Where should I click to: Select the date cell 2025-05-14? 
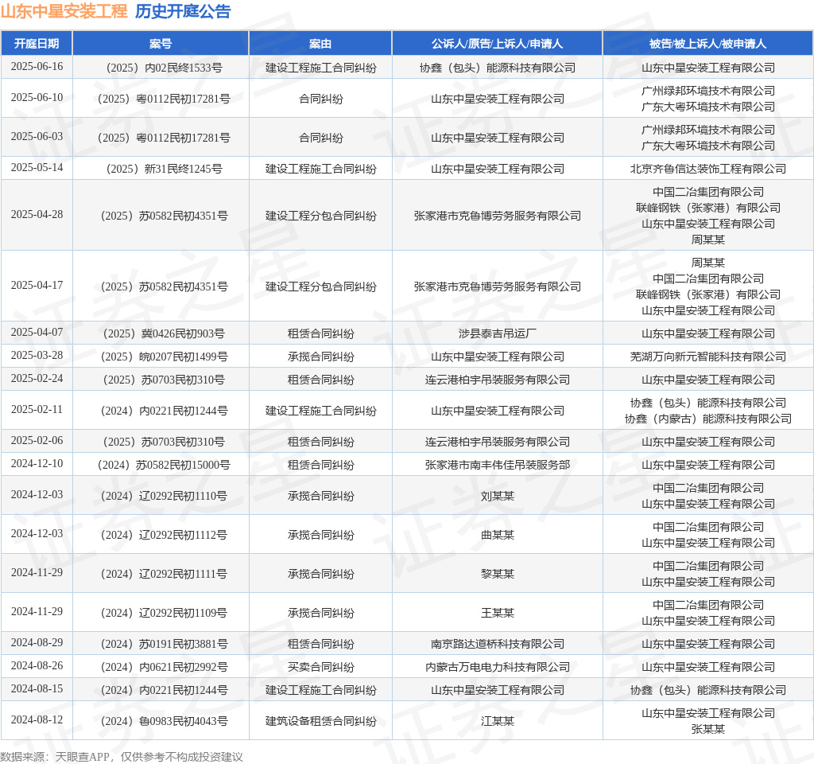click(37, 168)
